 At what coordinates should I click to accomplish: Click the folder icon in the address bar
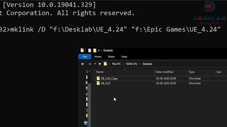(x=105, y=64)
